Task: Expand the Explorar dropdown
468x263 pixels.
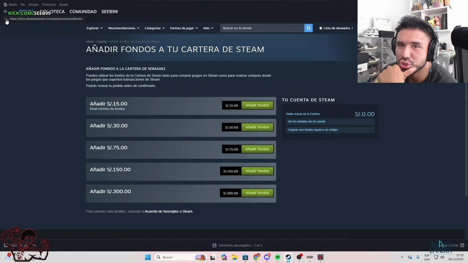Action: tap(94, 28)
